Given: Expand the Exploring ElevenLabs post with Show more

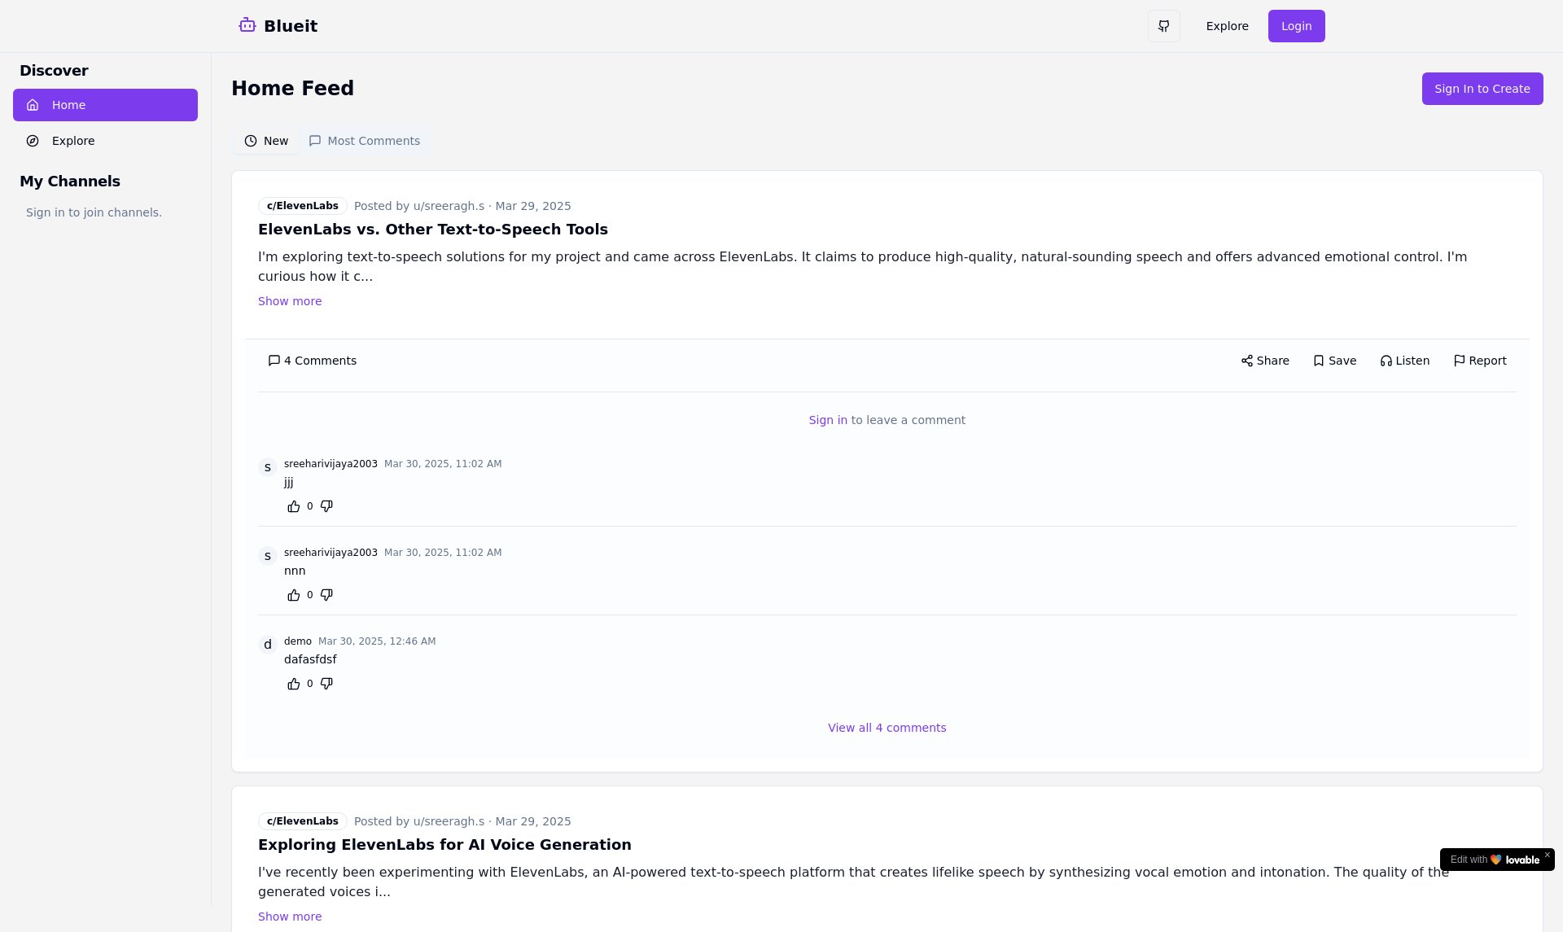Looking at the screenshot, I should [x=290, y=917].
